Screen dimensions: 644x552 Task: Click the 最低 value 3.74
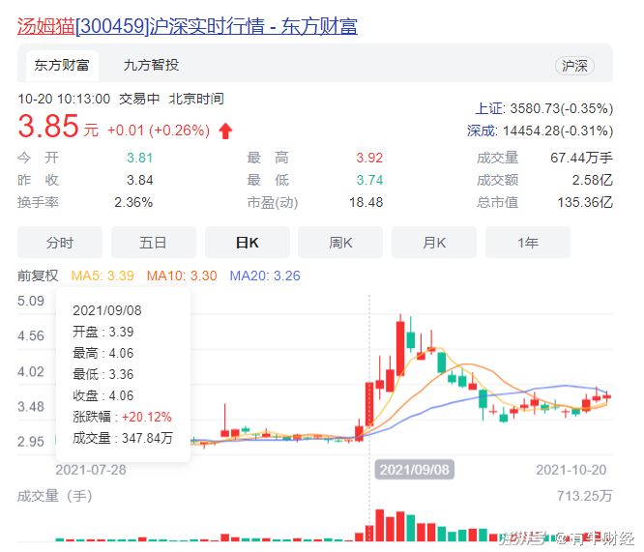tap(369, 180)
